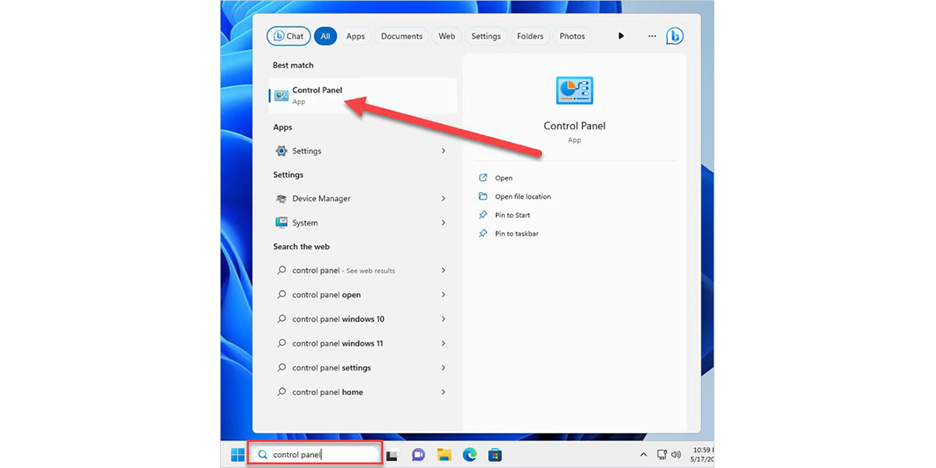Open Task View on the taskbar
Screen dimensions: 936x468
tap(392, 456)
